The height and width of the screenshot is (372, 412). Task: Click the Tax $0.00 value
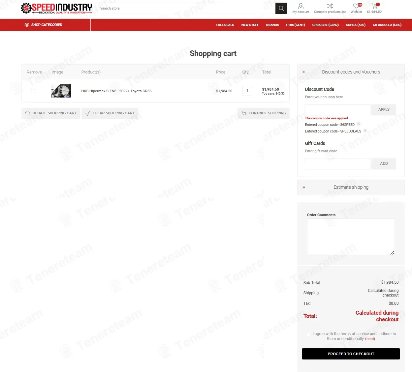394,303
